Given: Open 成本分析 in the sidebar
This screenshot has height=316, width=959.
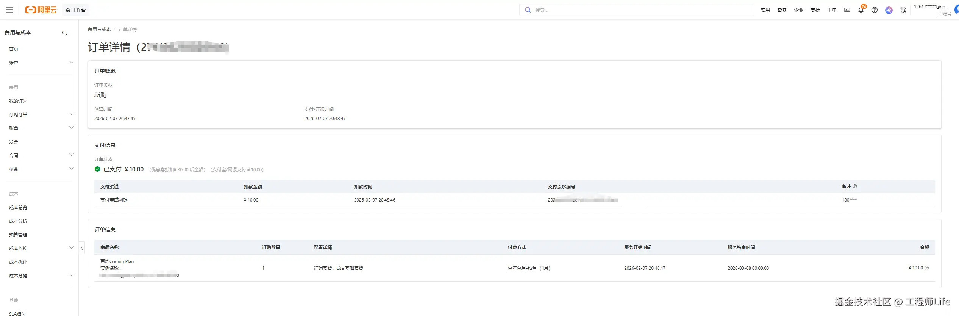Looking at the screenshot, I should point(18,221).
